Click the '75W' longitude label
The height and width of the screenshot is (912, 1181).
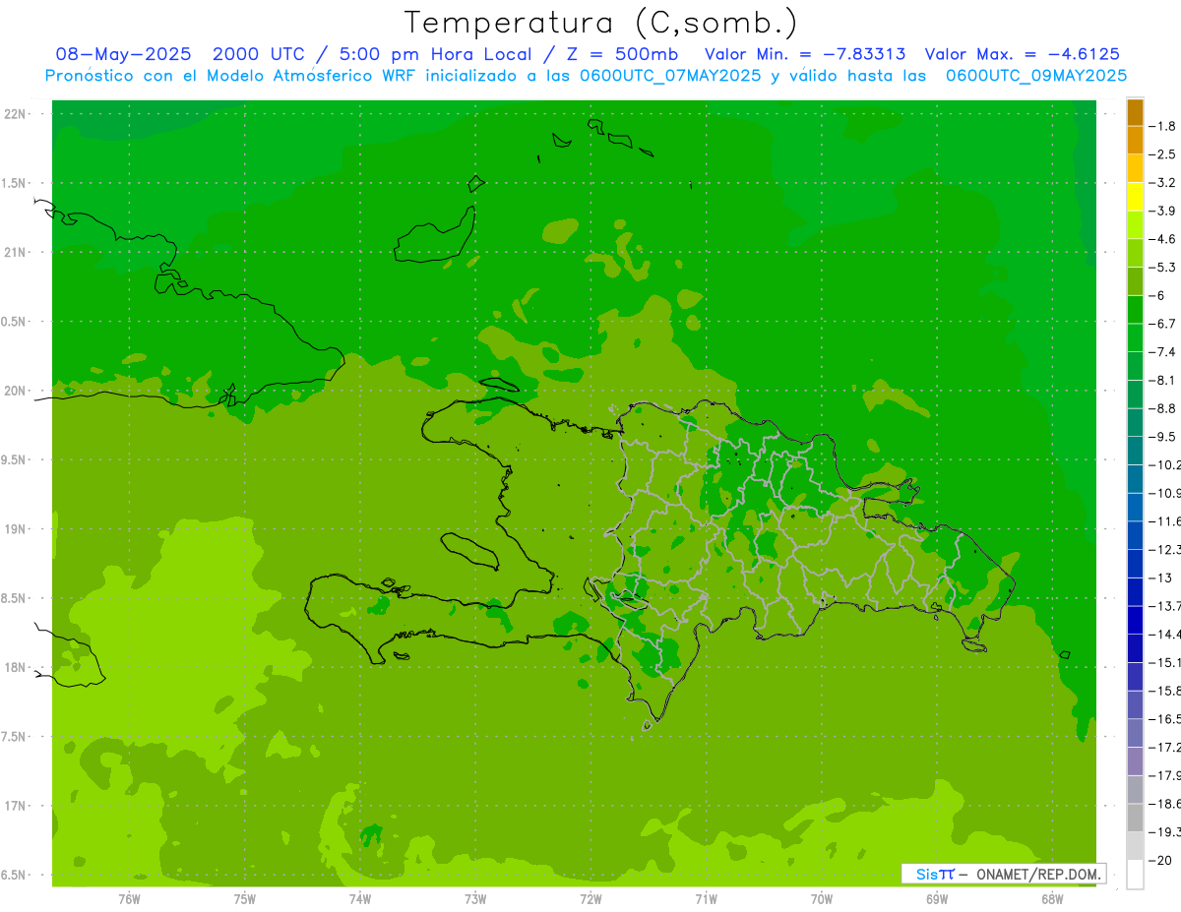(x=244, y=899)
